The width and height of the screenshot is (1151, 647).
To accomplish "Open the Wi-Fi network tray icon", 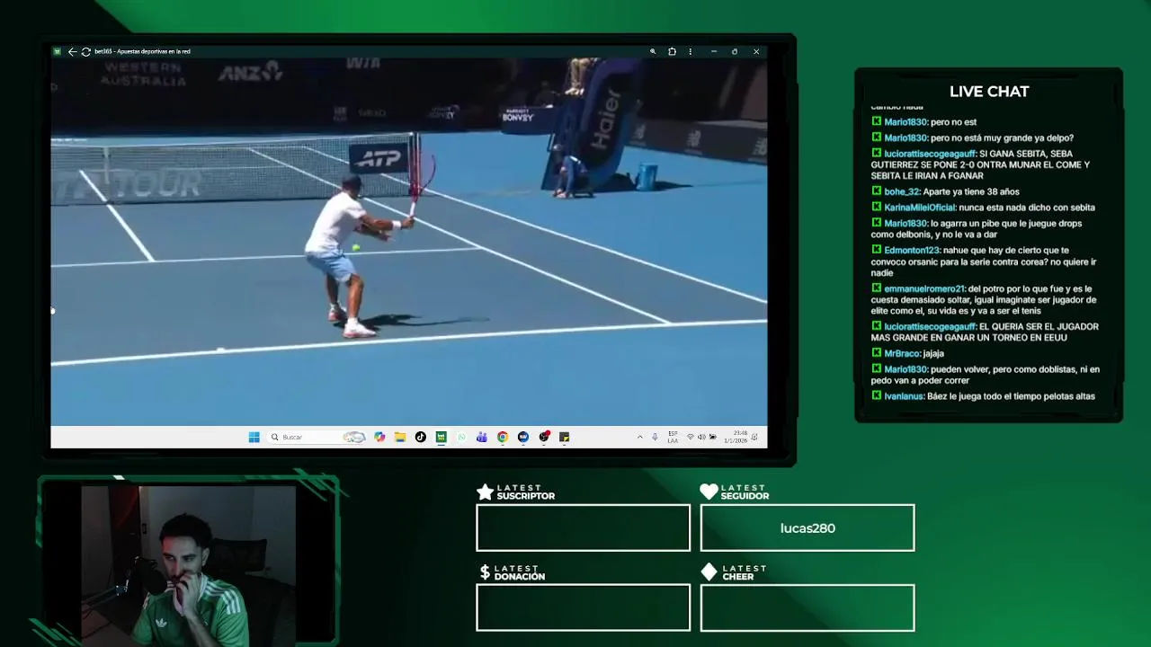I will [x=691, y=438].
